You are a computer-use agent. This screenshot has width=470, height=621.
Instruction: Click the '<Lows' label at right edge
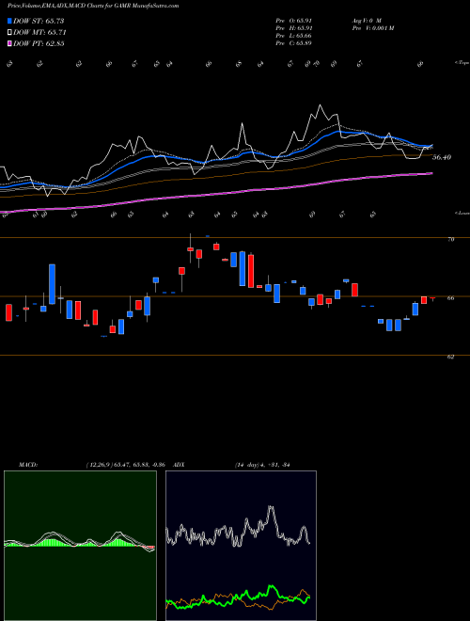pyautogui.click(x=462, y=213)
